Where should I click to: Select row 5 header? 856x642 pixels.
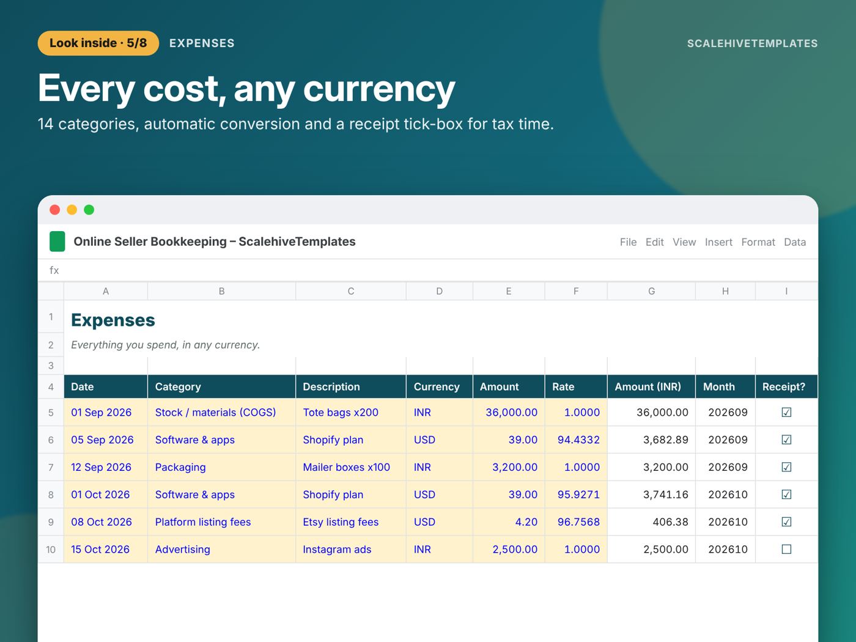[51, 412]
